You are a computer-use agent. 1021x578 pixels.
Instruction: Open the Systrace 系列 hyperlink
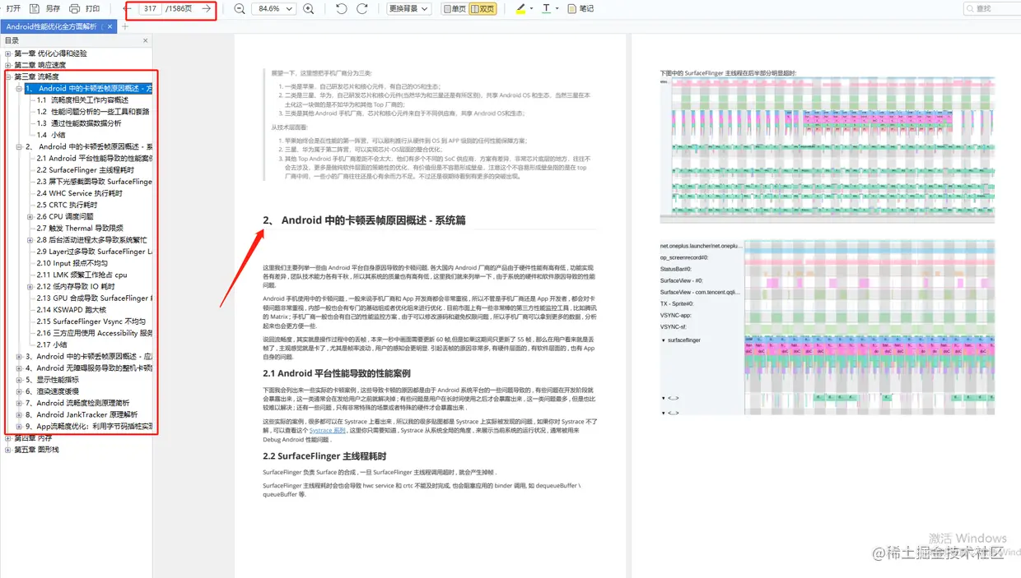327,430
